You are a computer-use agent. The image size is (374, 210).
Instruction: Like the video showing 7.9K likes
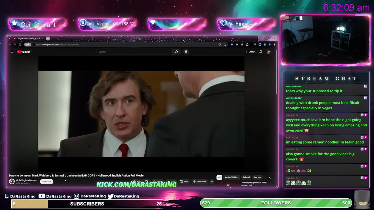click(x=137, y=182)
